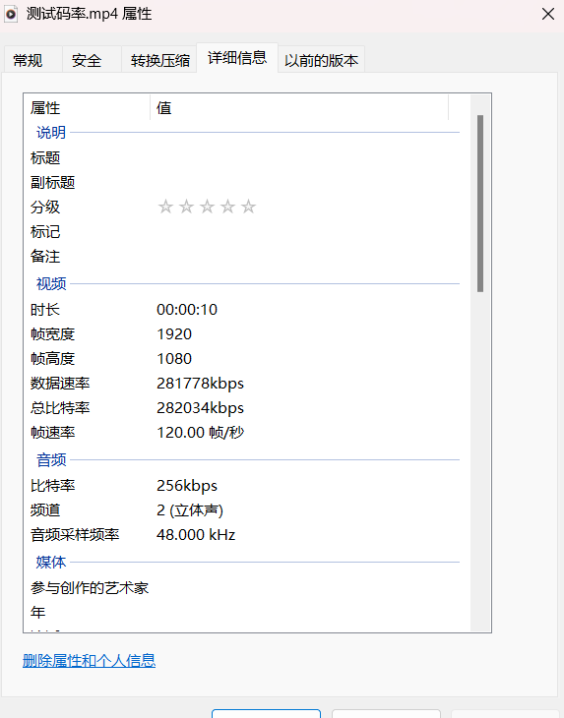Select the audio 比特率 row label
564x718 pixels.
pos(53,485)
